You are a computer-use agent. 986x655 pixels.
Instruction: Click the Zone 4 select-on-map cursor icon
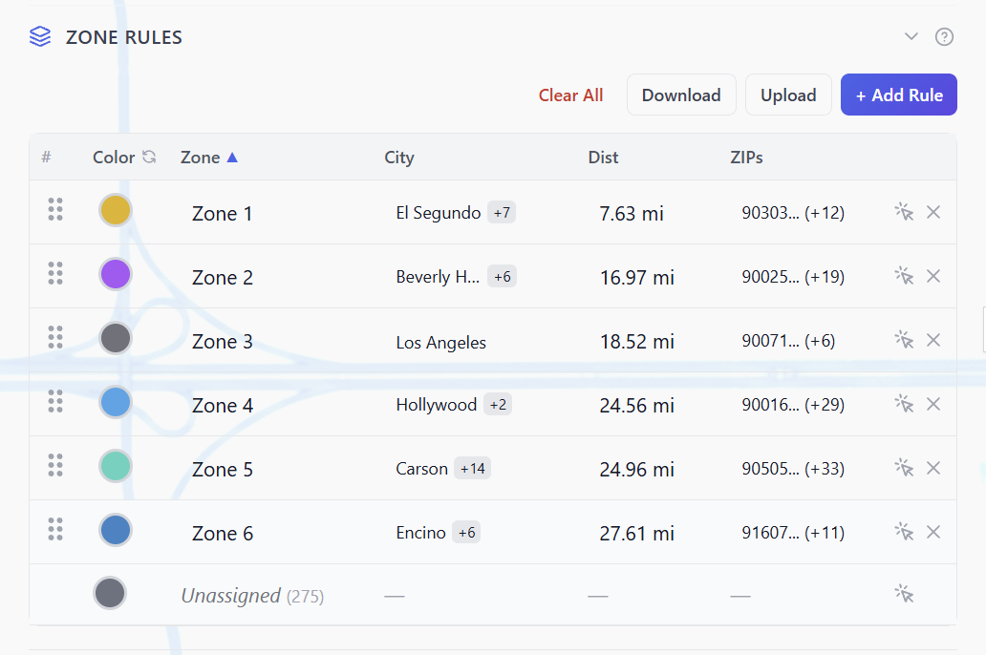click(904, 404)
